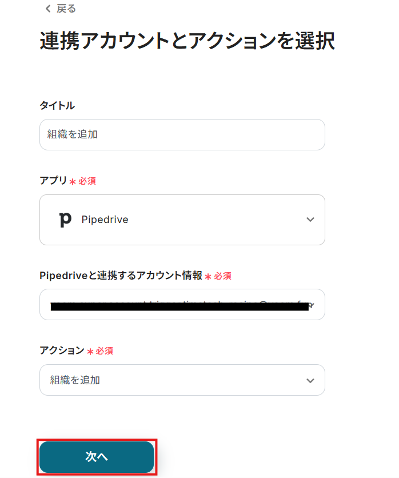Click the タイトル input field containing 組織を追加
399x478 pixels.
pos(182,135)
